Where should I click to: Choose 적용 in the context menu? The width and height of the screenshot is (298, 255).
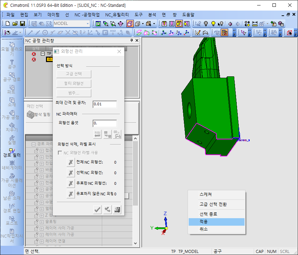(217, 222)
